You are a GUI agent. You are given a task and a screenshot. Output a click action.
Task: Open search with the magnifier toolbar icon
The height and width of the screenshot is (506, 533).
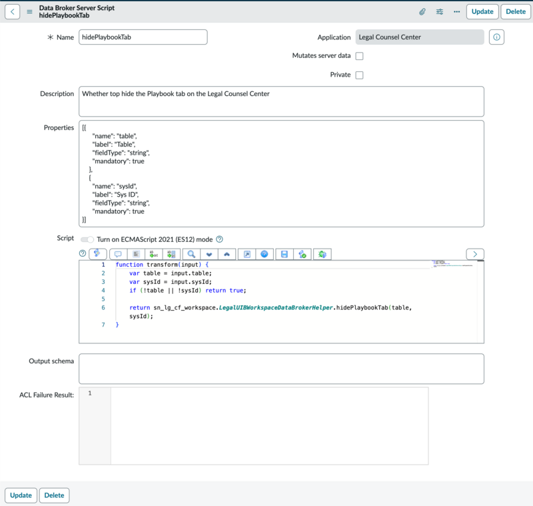191,254
